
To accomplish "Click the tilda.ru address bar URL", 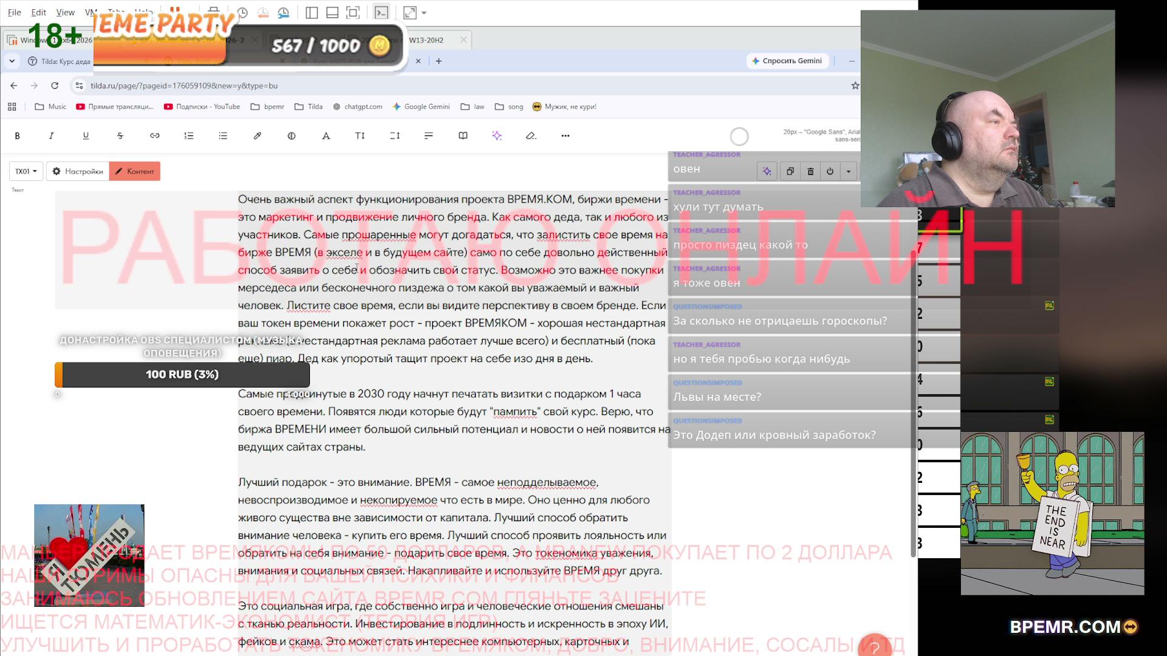I will coord(184,86).
